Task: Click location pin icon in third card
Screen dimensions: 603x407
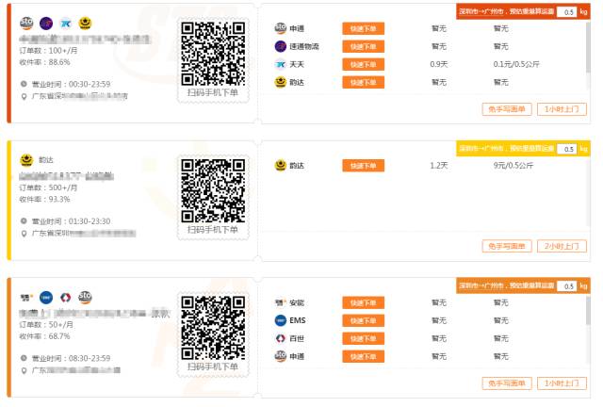Action: (x=24, y=370)
